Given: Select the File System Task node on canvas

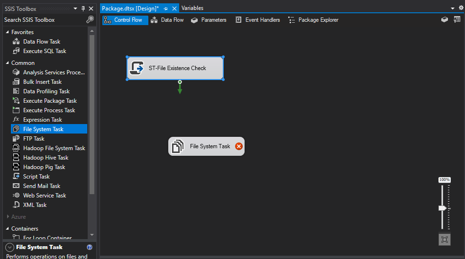Looking at the screenshot, I should click(x=206, y=146).
